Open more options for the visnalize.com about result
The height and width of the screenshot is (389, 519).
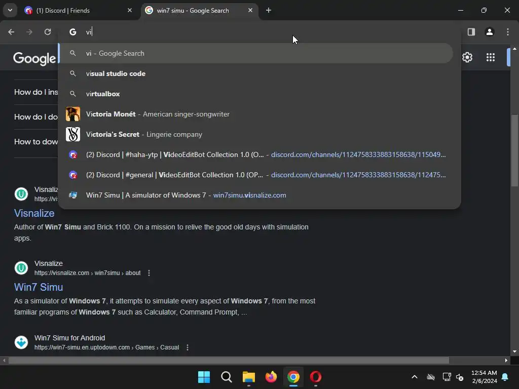pos(149,273)
